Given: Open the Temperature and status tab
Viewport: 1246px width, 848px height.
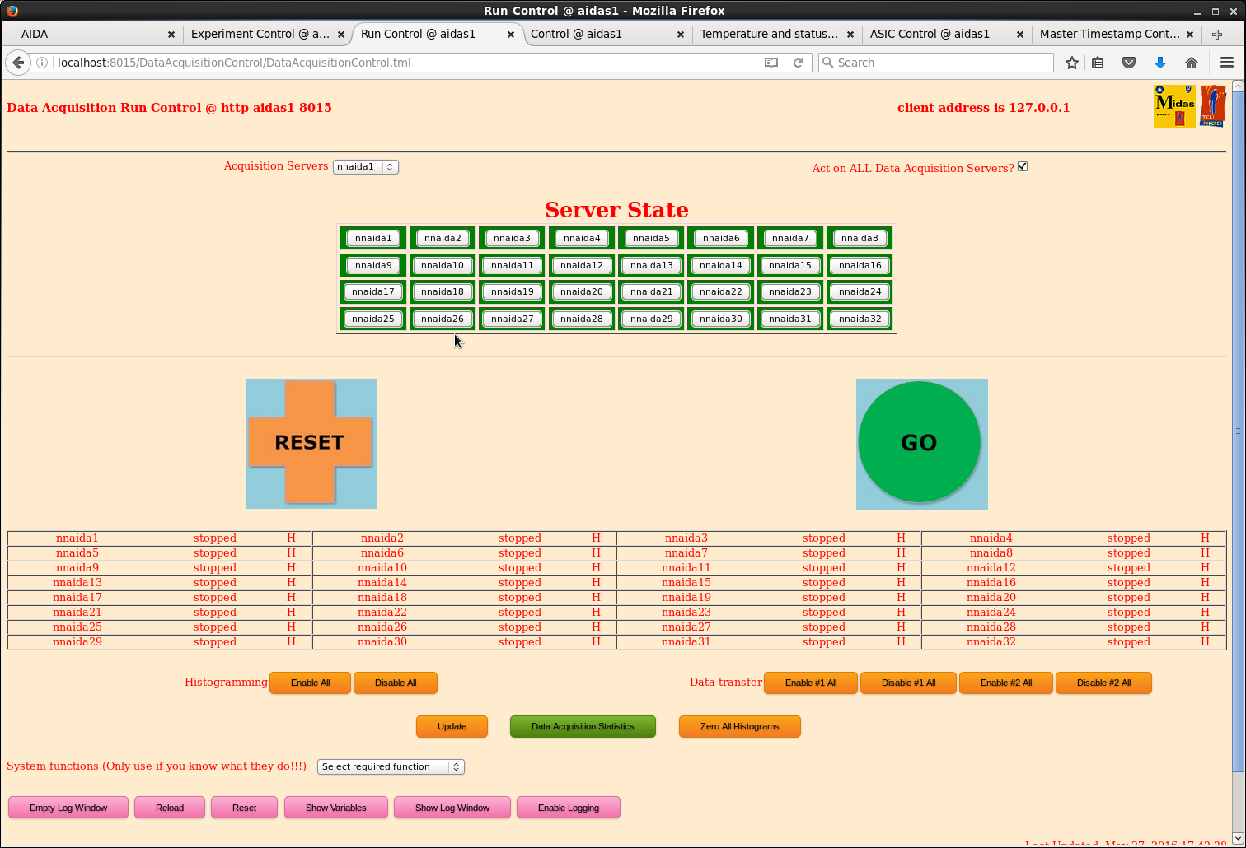Looking at the screenshot, I should [768, 34].
